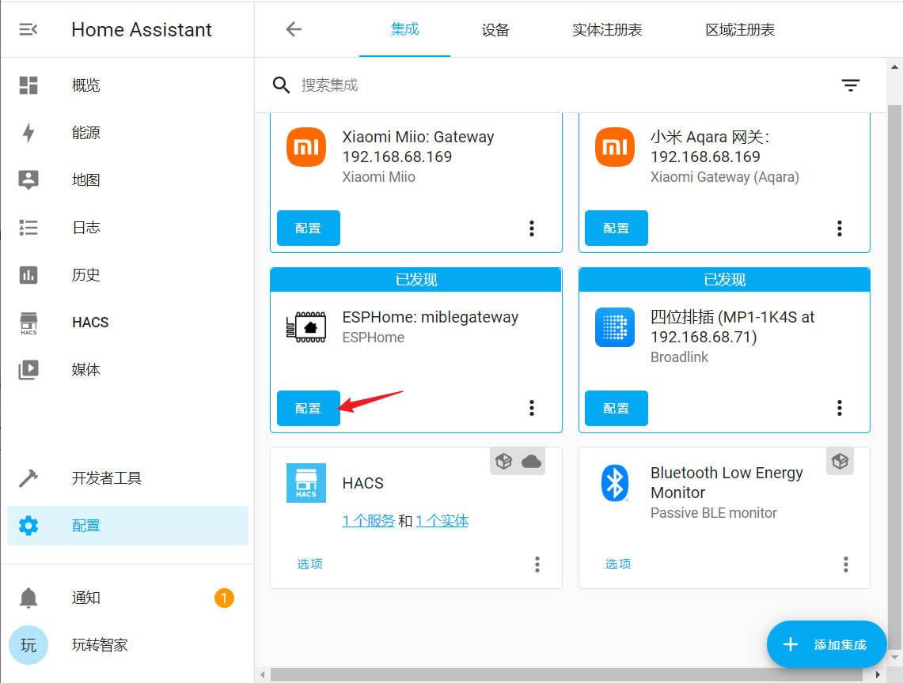Viewport: 903px width, 683px height.
Task: Add a new integration with 添加集成
Action: click(826, 644)
